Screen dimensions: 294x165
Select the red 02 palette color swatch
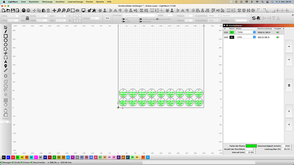tap(13, 157)
